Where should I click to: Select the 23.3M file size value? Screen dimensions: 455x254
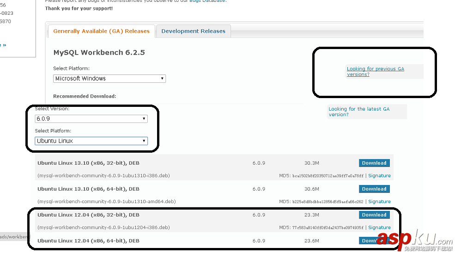point(312,215)
